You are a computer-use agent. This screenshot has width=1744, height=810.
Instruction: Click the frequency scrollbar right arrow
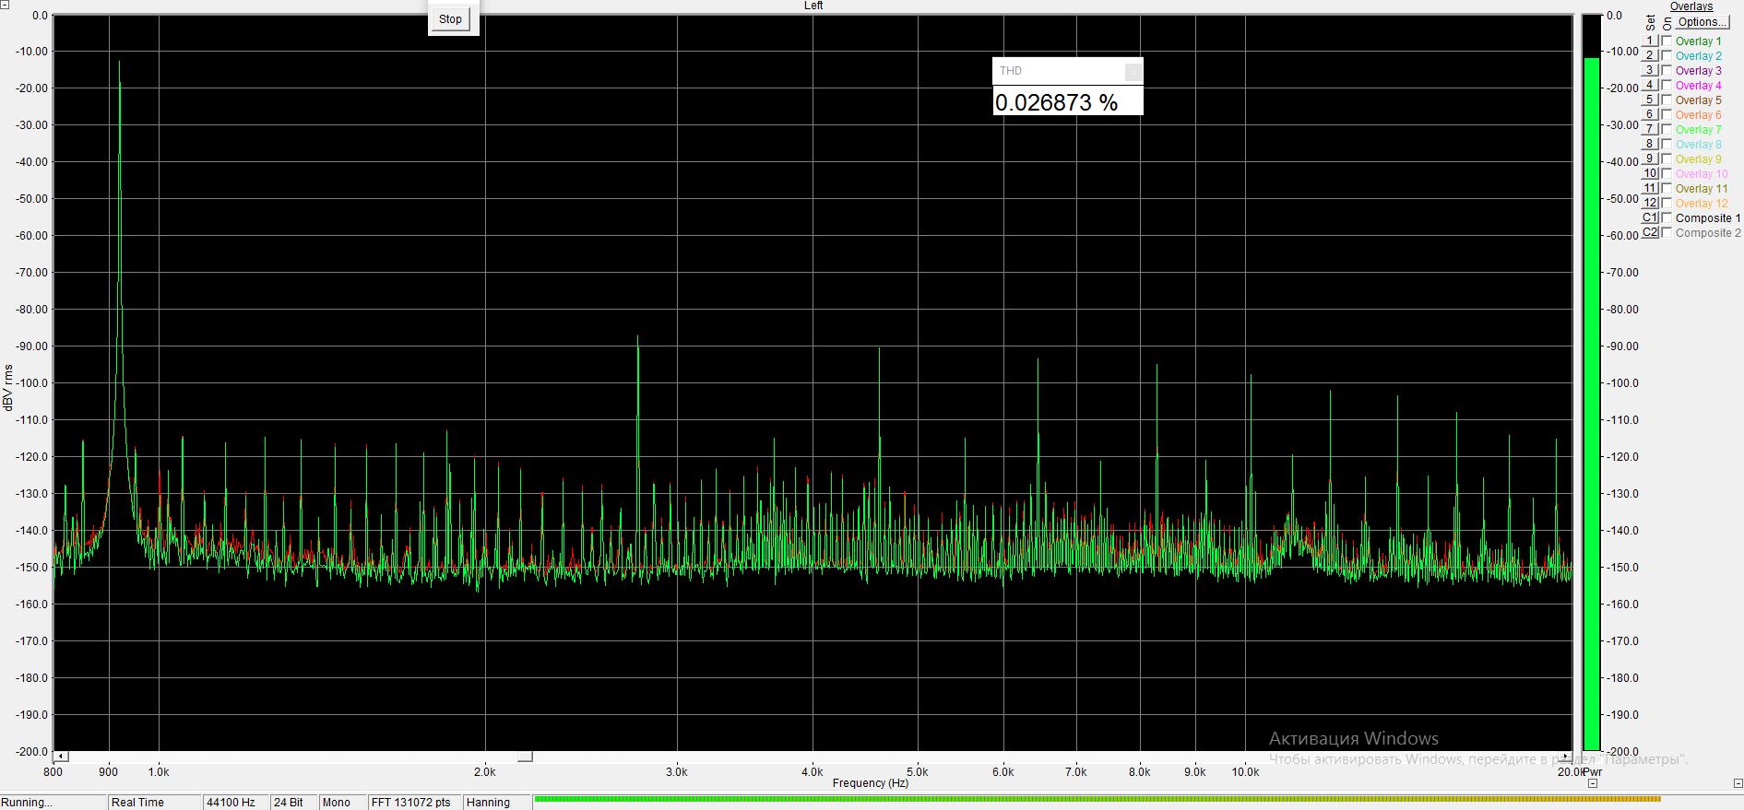[x=1567, y=757]
